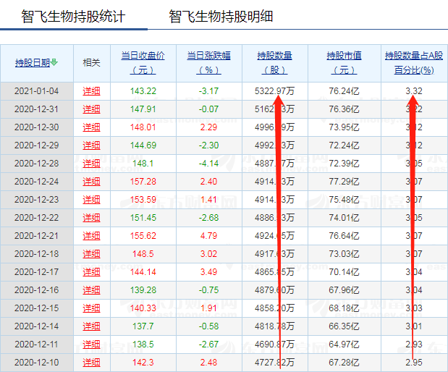Click percentage value 2.95

click(x=414, y=363)
